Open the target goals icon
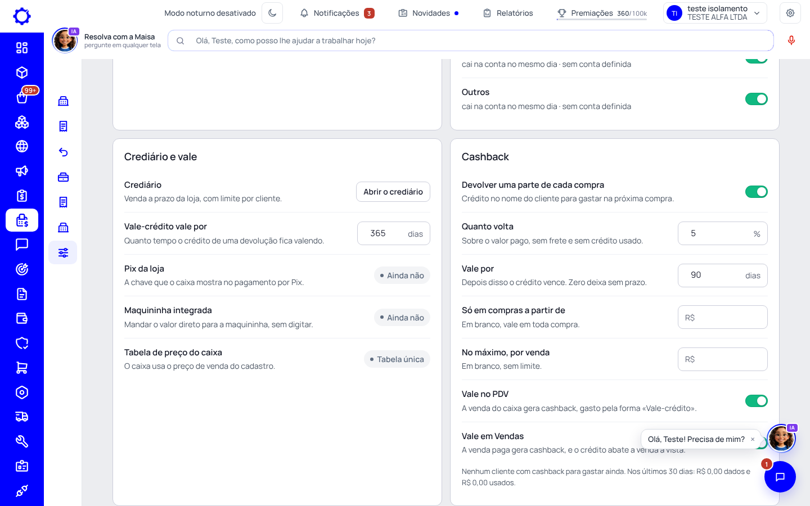 tap(22, 269)
